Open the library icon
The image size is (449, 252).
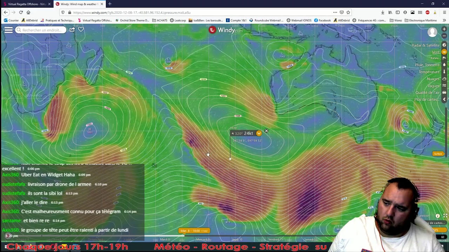pos(390,12)
